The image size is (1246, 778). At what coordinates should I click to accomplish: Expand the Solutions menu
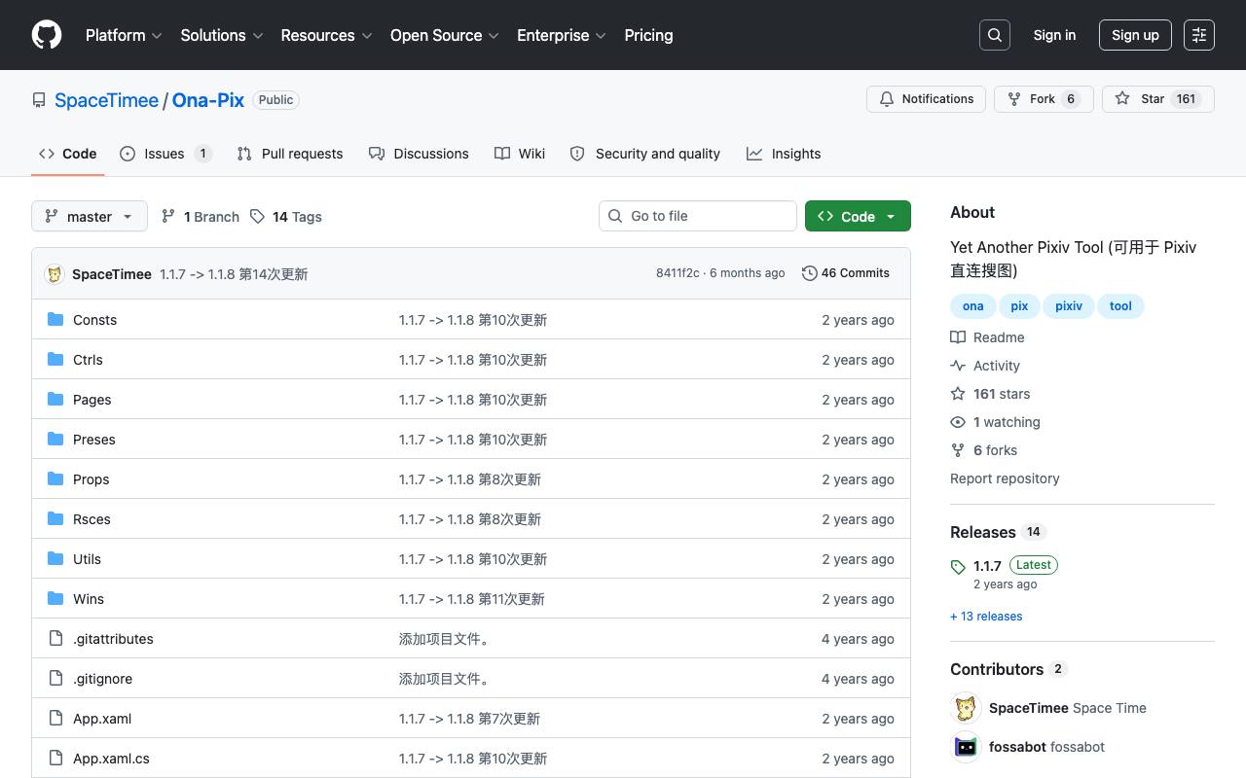222,35
